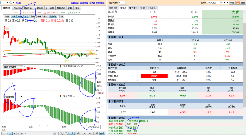Open the 設 chart settings button
The width and height of the screenshot is (246, 135).
(x=62, y=16)
